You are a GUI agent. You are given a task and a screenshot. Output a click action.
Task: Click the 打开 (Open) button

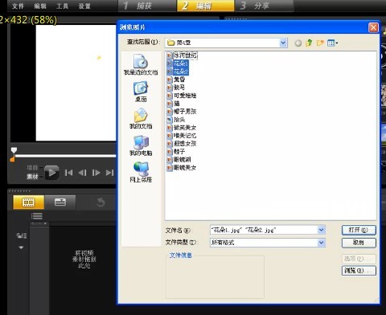359,230
